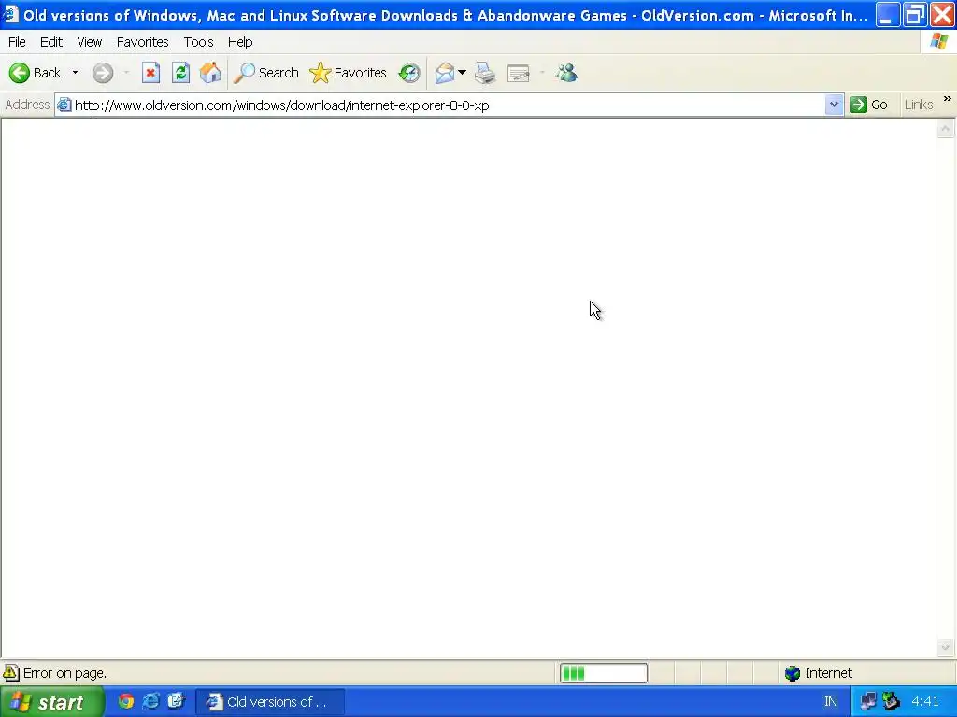Image resolution: width=957 pixels, height=717 pixels.
Task: Open the Forward history dropdown arrow
Action: point(126,73)
